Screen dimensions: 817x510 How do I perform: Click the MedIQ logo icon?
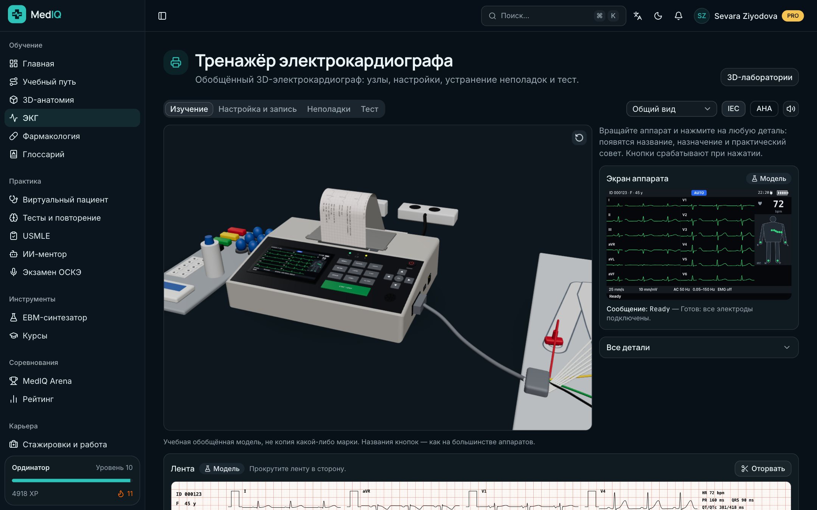(17, 14)
